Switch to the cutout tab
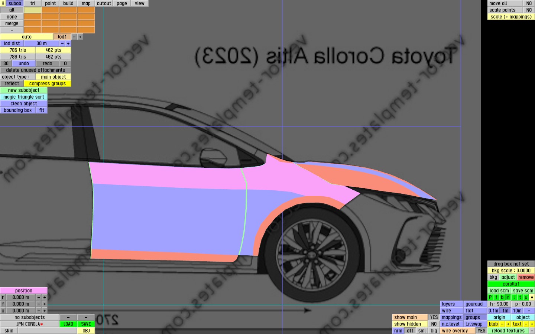 click(x=104, y=3)
